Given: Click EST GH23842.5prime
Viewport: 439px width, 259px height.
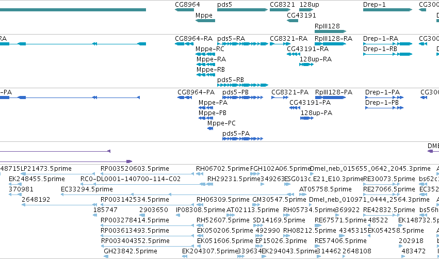Looking at the screenshot, I should [x=131, y=251].
